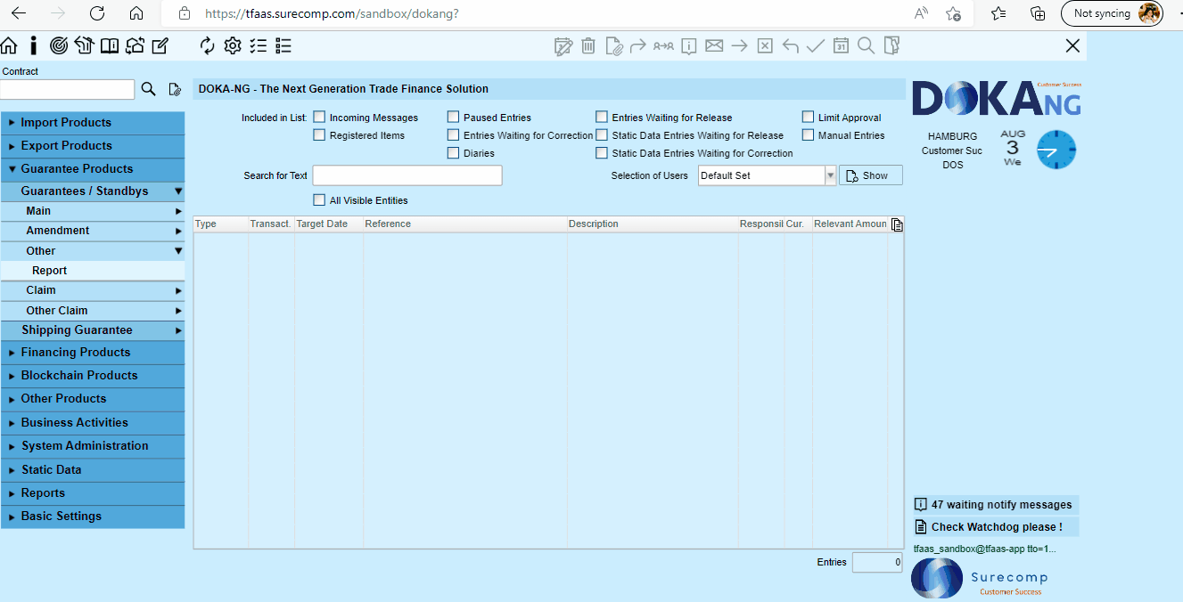Collapse Guarantees / Standbys submenu
The width and height of the screenshot is (1183, 602).
93,191
